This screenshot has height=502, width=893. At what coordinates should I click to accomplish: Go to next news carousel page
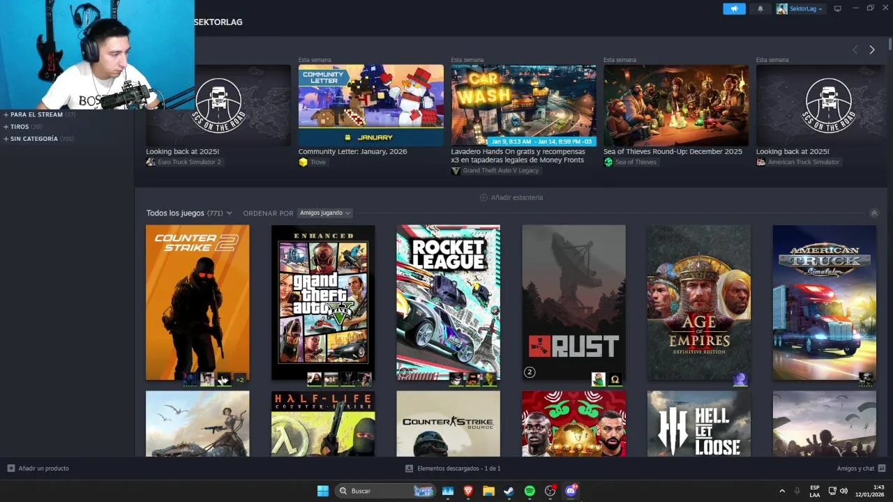pos(871,50)
